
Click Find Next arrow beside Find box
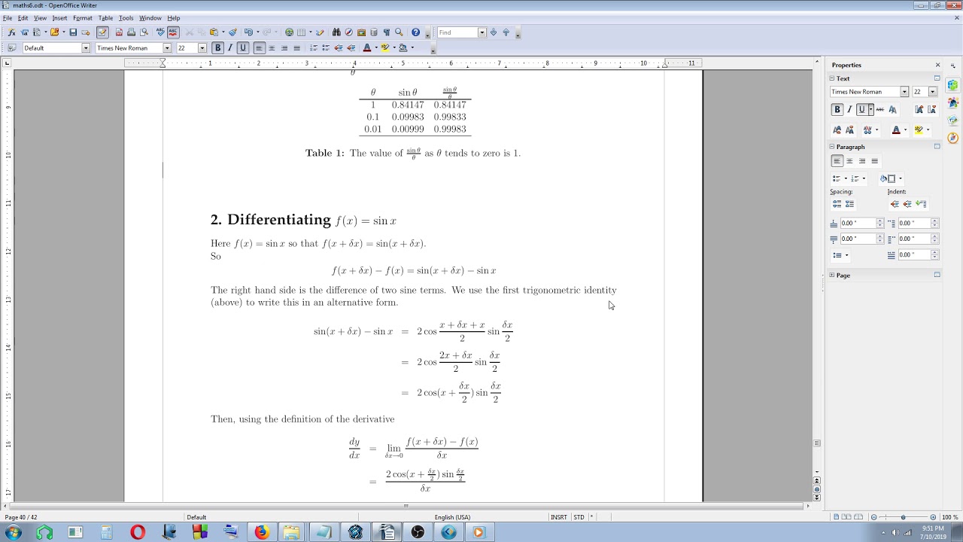[x=494, y=32]
